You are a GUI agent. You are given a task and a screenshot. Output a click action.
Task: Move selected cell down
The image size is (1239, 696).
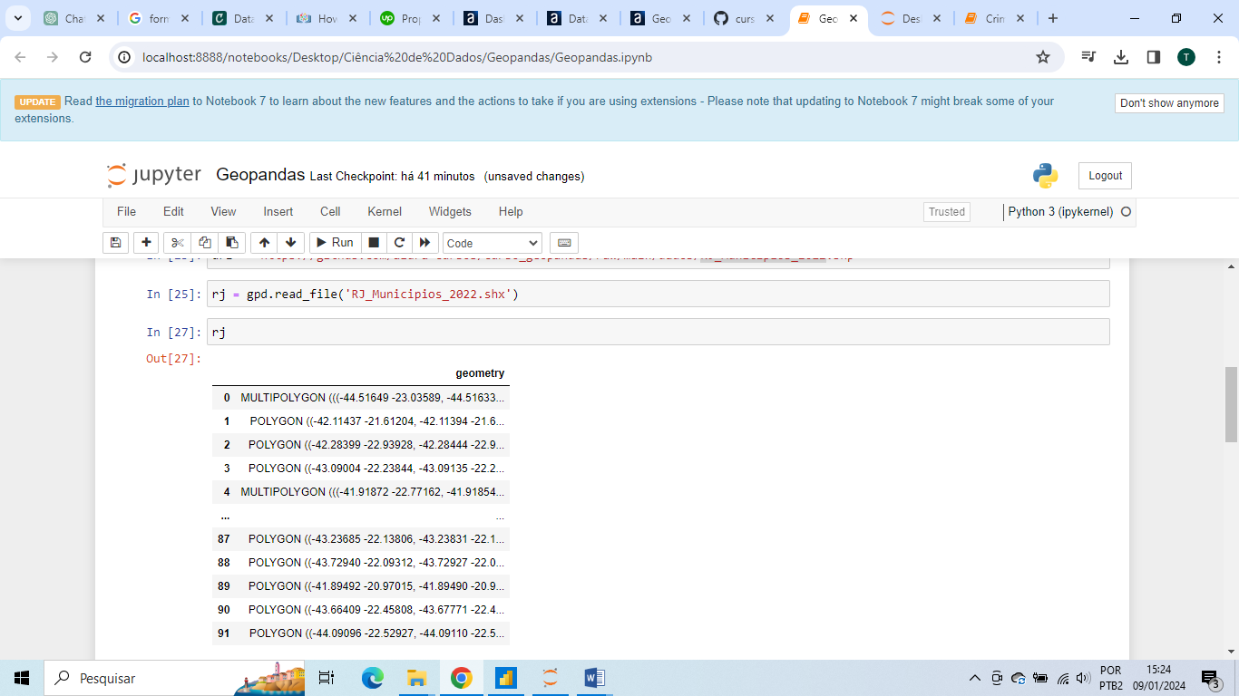(290, 243)
